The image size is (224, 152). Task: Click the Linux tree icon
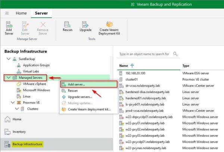click(19, 96)
